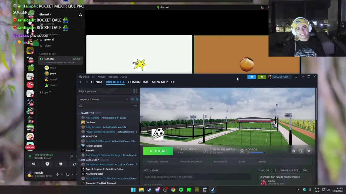This screenshot has width=346, height=194.
Task: Click achievements progress bar under LOGROS
Action: [257, 153]
